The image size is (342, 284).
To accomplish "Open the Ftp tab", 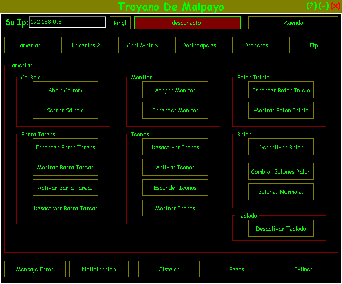I will pos(313,45).
